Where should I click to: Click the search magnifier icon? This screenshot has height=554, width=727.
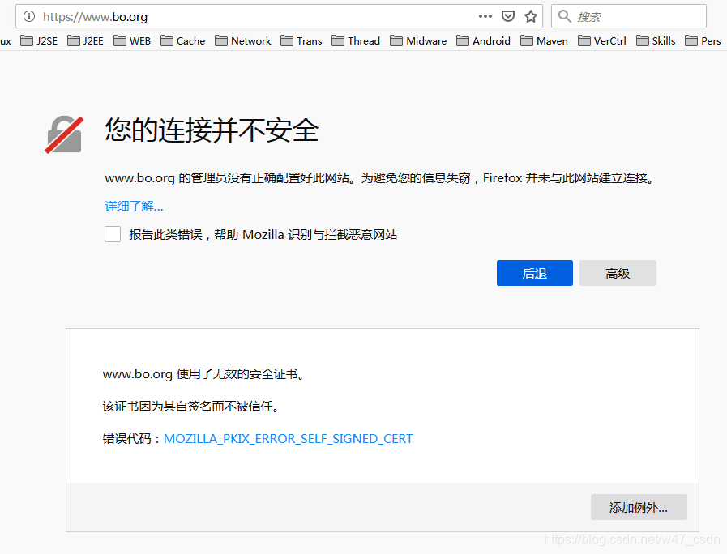point(564,17)
